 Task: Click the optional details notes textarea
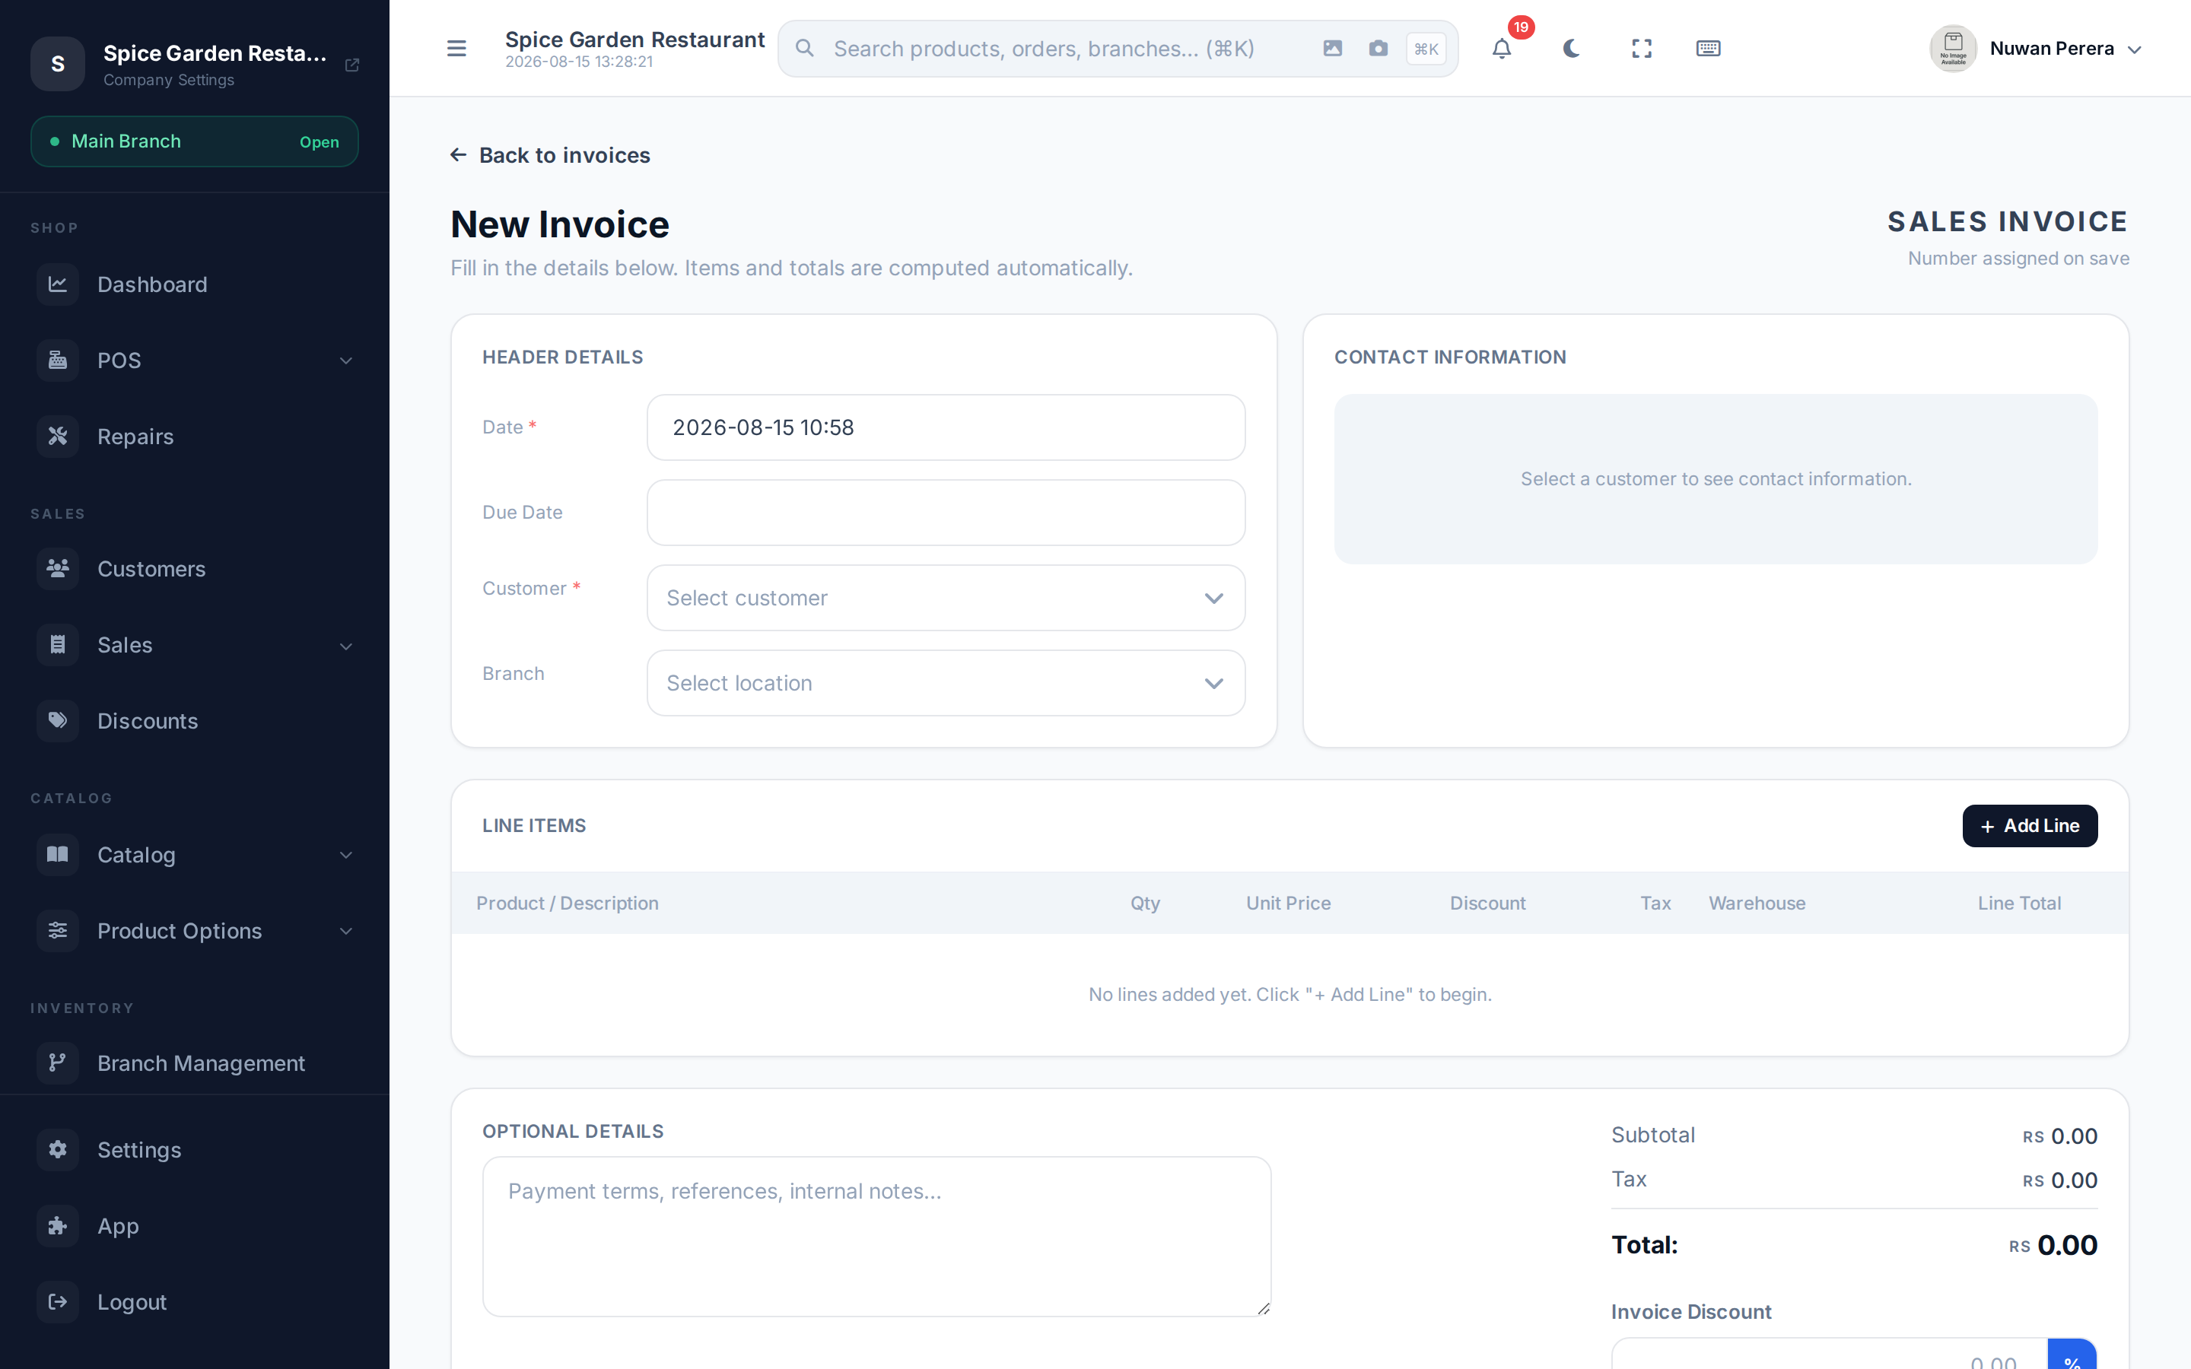point(876,1236)
